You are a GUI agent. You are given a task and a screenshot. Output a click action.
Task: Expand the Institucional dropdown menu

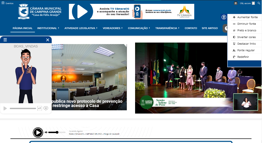click(48, 28)
